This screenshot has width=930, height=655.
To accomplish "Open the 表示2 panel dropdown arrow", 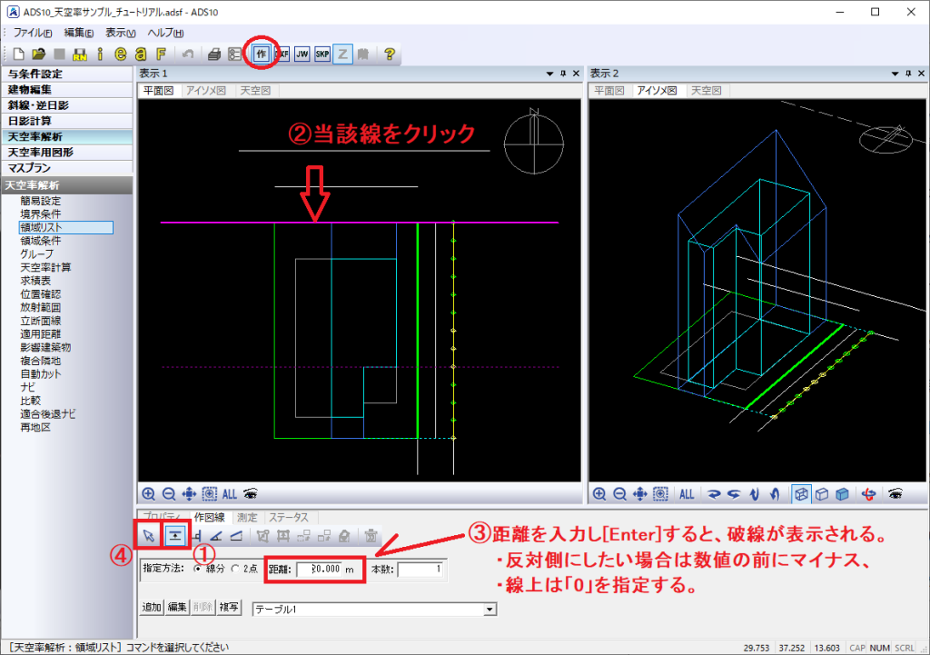I will pos(895,74).
